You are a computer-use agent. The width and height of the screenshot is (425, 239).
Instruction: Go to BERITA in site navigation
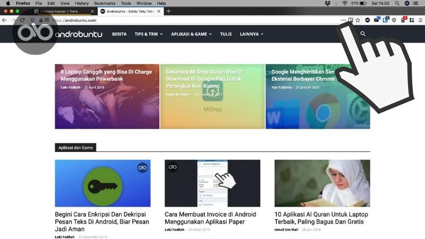(119, 34)
